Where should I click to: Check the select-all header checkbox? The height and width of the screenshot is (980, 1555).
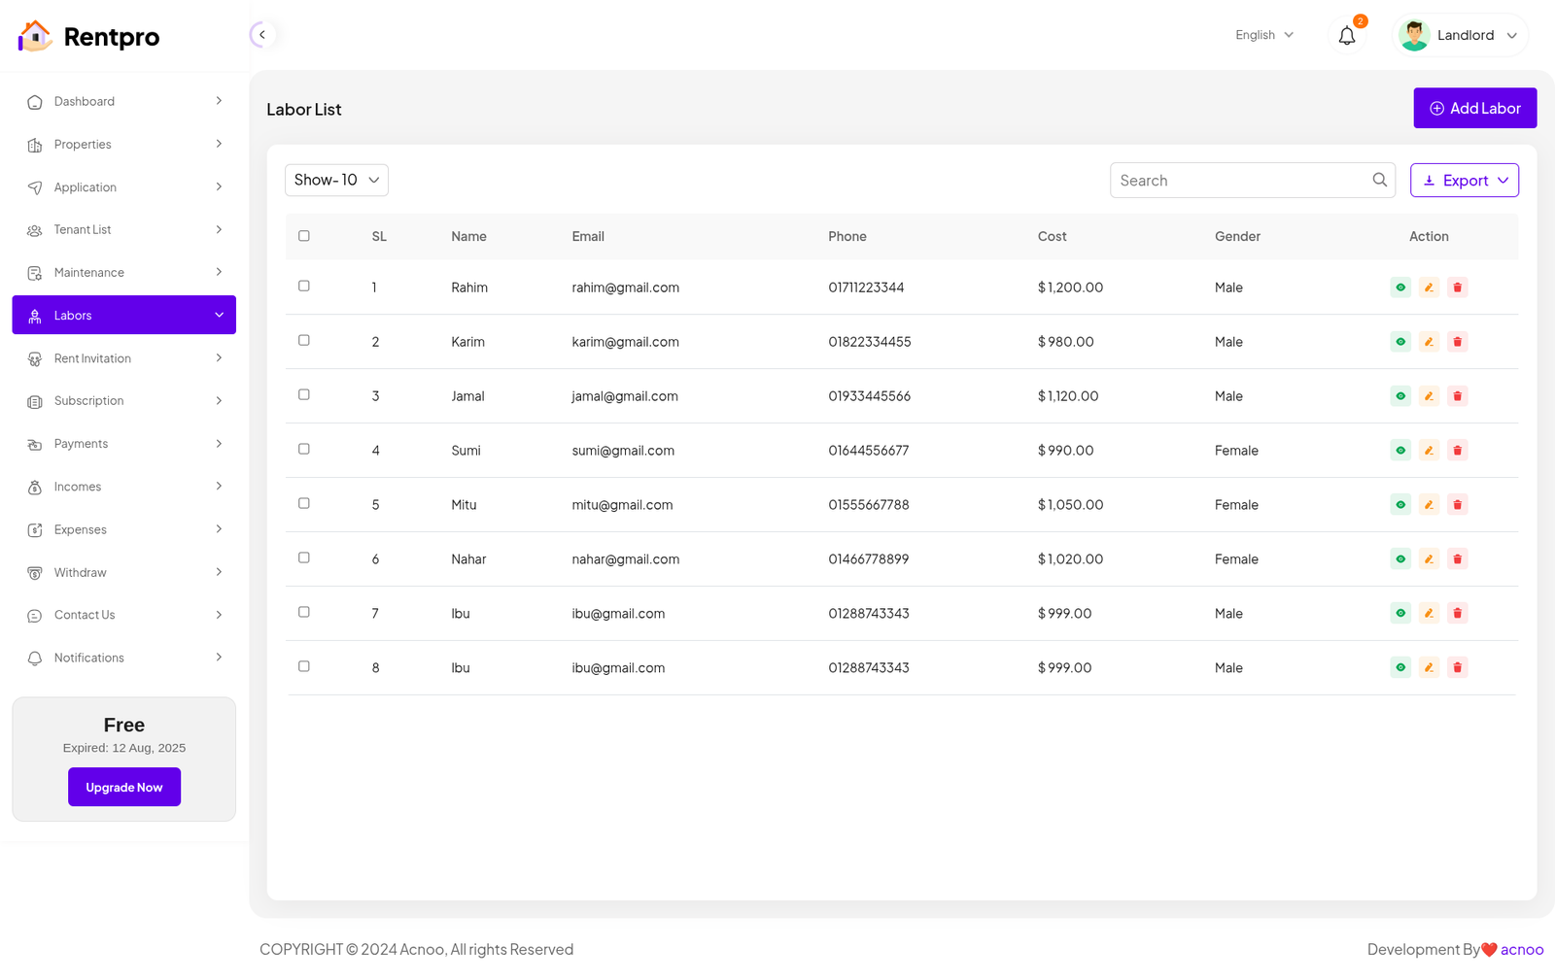click(304, 236)
